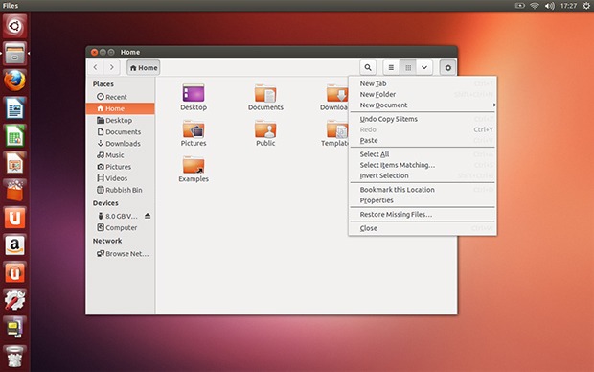This screenshot has width=594, height=372.
Task: Choose Paste from the menu
Action: 423,140
